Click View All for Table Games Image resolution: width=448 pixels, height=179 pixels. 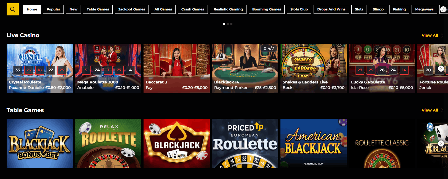coord(430,110)
